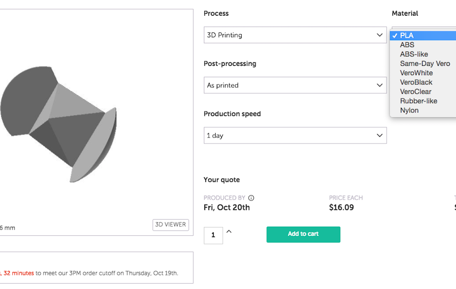
Task: Open the Production speed dropdown
Action: (x=295, y=135)
